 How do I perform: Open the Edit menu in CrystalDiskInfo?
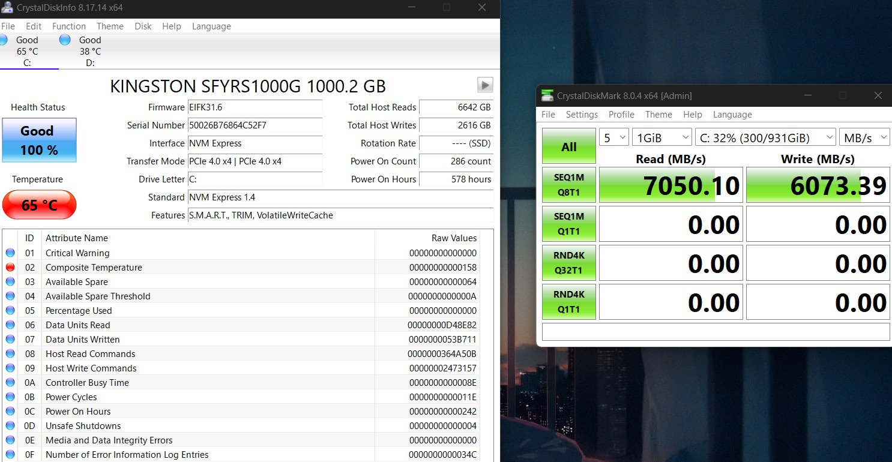[34, 26]
